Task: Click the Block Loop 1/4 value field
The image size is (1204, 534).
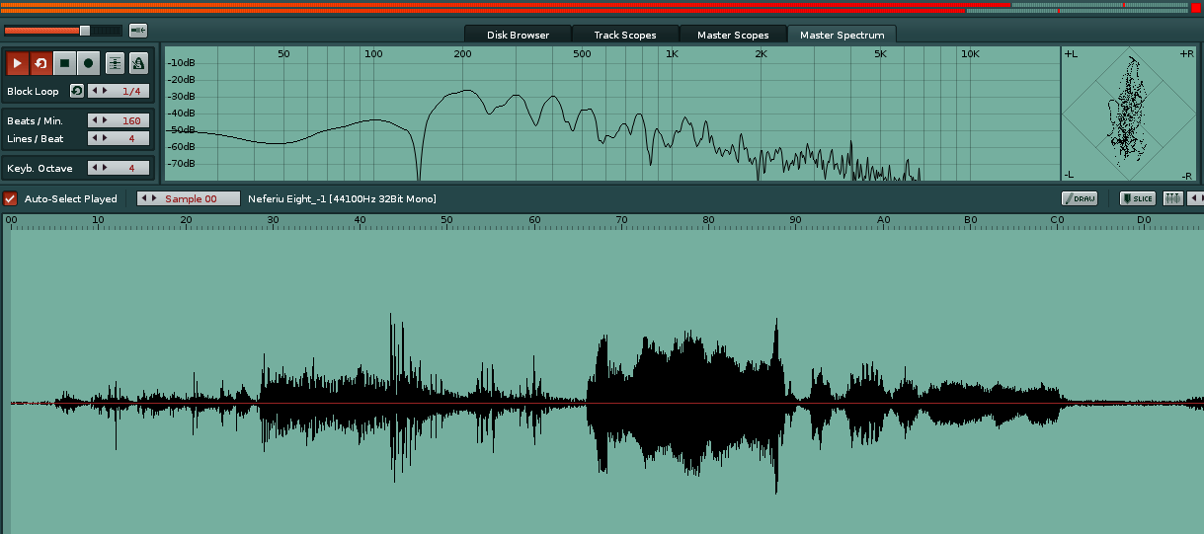Action: pos(130,91)
